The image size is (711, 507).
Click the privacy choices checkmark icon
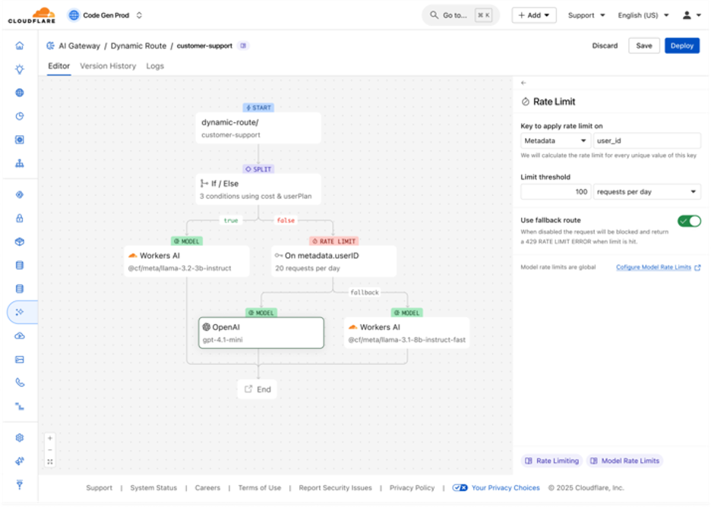click(x=460, y=488)
